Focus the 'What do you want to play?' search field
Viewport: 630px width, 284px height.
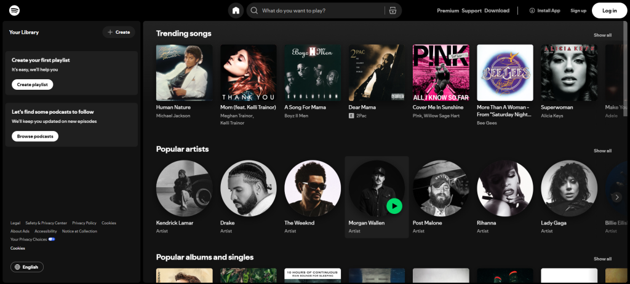[321, 10]
